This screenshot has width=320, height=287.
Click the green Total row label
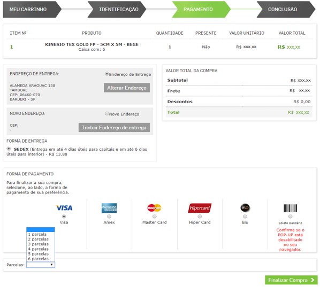(x=173, y=112)
